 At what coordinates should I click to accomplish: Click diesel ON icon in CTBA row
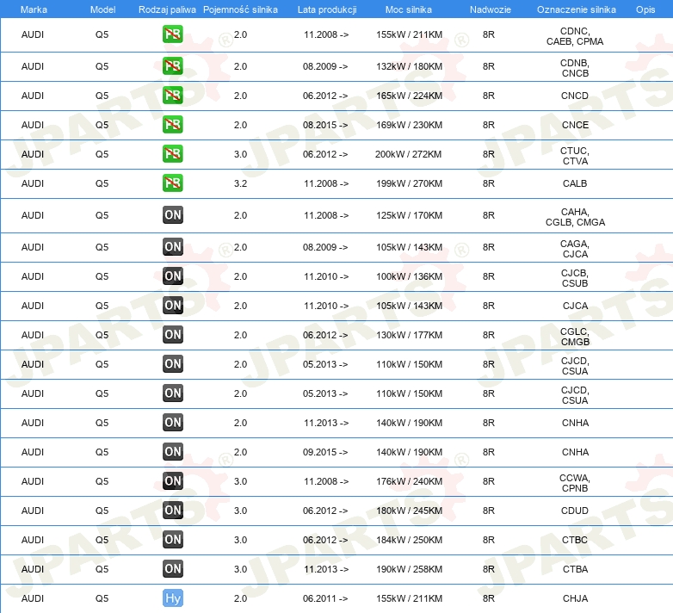click(x=173, y=569)
